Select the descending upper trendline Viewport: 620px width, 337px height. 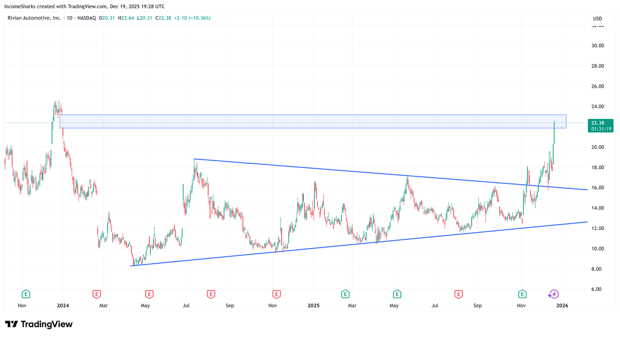click(391, 174)
